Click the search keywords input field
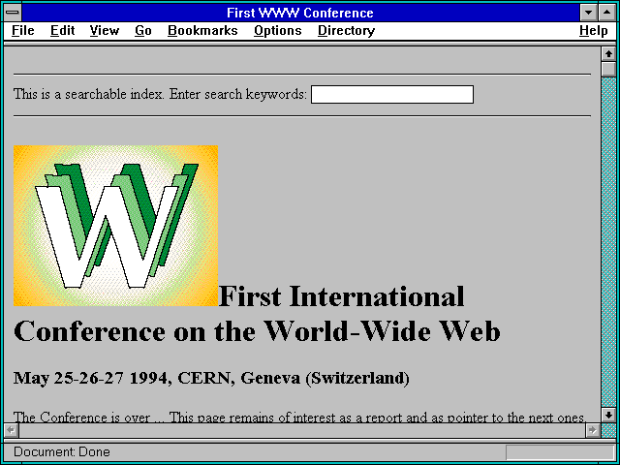Image resolution: width=620 pixels, height=465 pixels. [x=392, y=95]
